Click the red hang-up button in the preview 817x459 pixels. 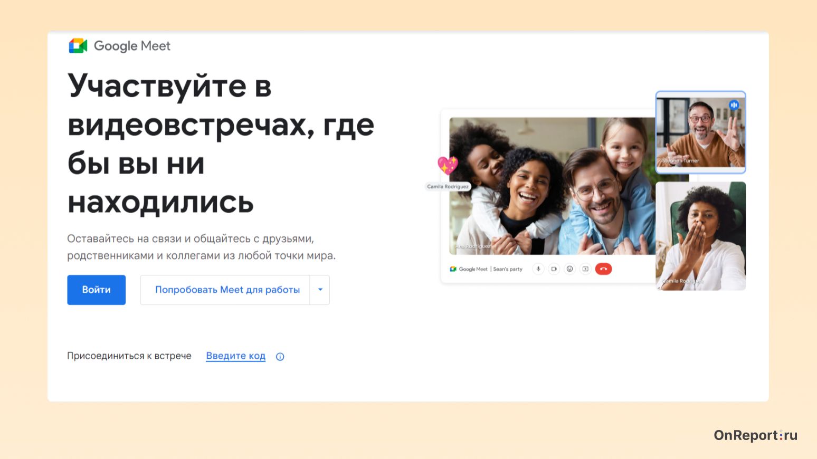tap(604, 269)
